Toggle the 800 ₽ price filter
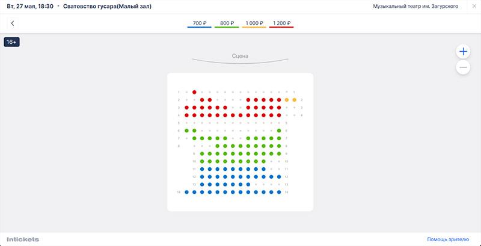The image size is (481, 246). coord(226,23)
